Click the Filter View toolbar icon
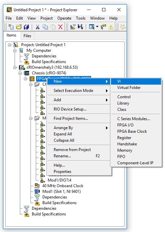The height and width of the screenshot is (232, 165). coord(92,27)
